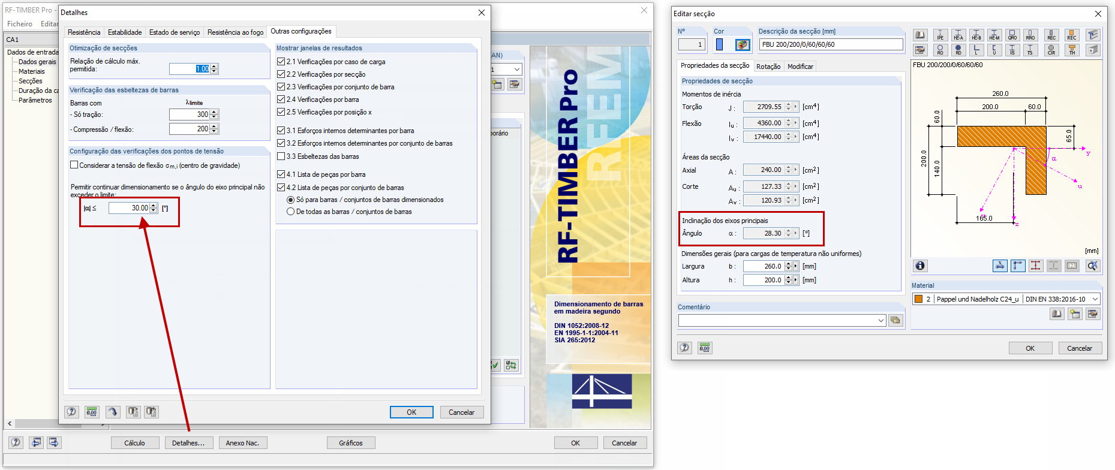Uncheck 2.2 Verificações por secção
The image size is (1115, 470).
tap(281, 74)
